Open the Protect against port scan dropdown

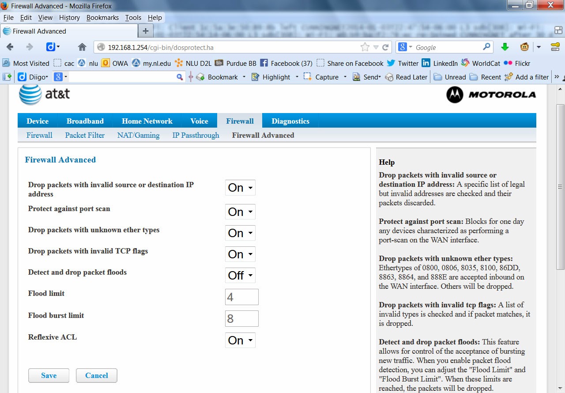[x=240, y=212]
